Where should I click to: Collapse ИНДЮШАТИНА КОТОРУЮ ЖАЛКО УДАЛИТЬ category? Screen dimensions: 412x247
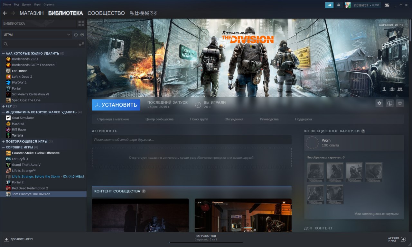point(4,112)
